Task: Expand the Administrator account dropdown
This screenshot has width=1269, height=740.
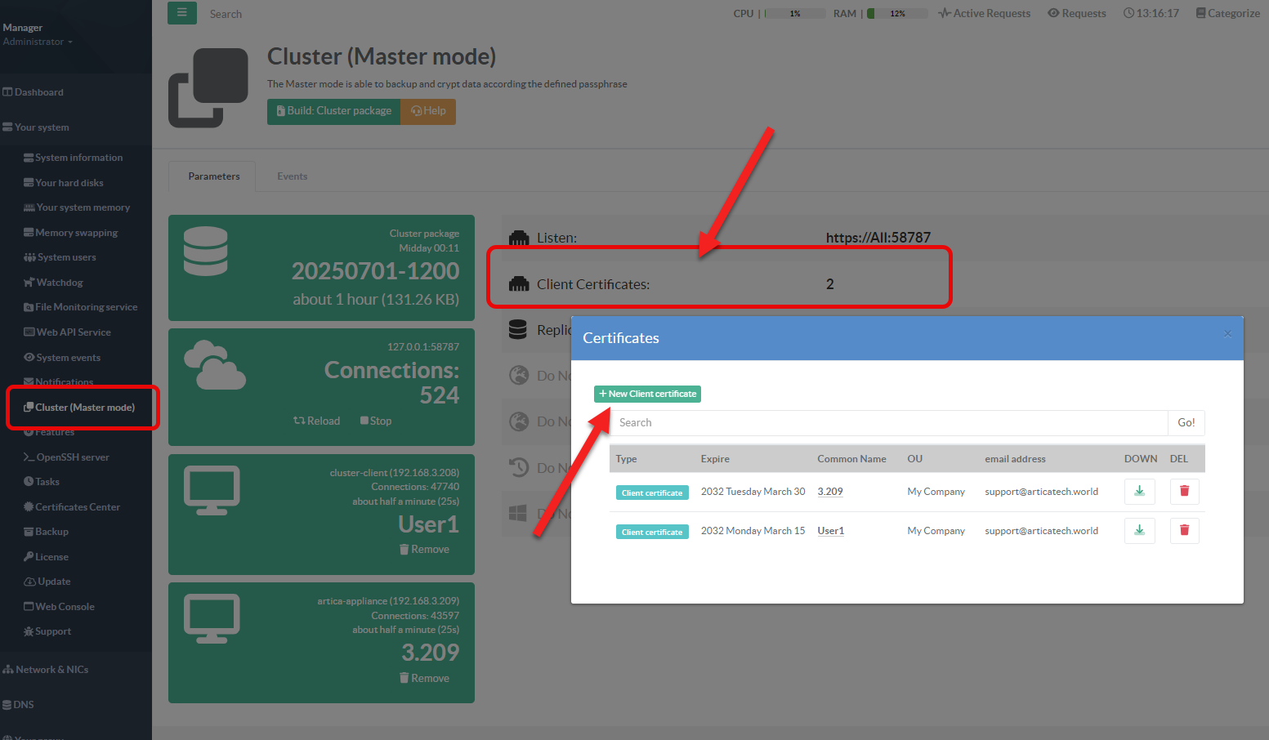Action: pos(38,42)
